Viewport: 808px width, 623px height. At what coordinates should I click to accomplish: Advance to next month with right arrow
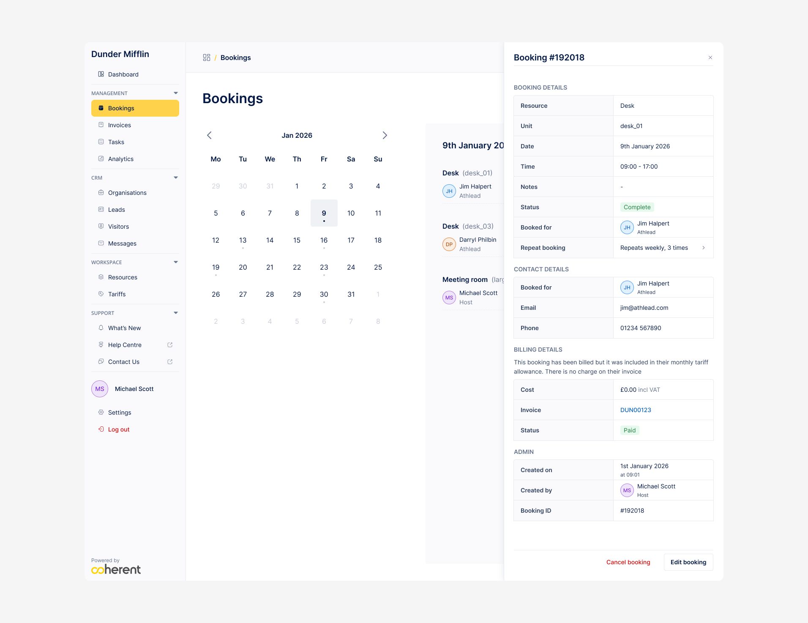[x=385, y=135]
